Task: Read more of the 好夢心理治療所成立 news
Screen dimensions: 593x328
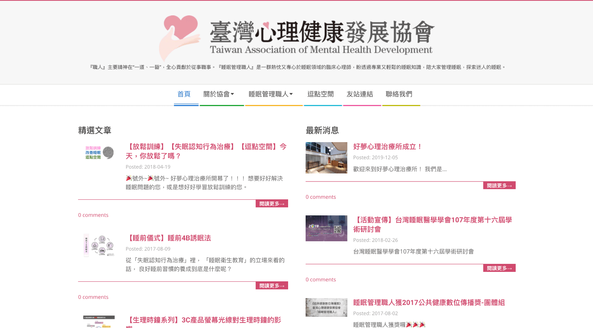Action: tap(499, 186)
